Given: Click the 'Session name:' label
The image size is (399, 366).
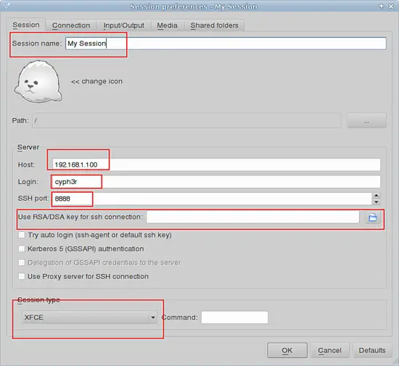Looking at the screenshot, I should 37,43.
